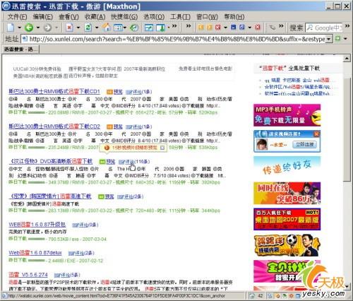This screenshot has height=301, width=353.
Task: Open Web迅雷1.6.0.87delux link
Action: 35,253
